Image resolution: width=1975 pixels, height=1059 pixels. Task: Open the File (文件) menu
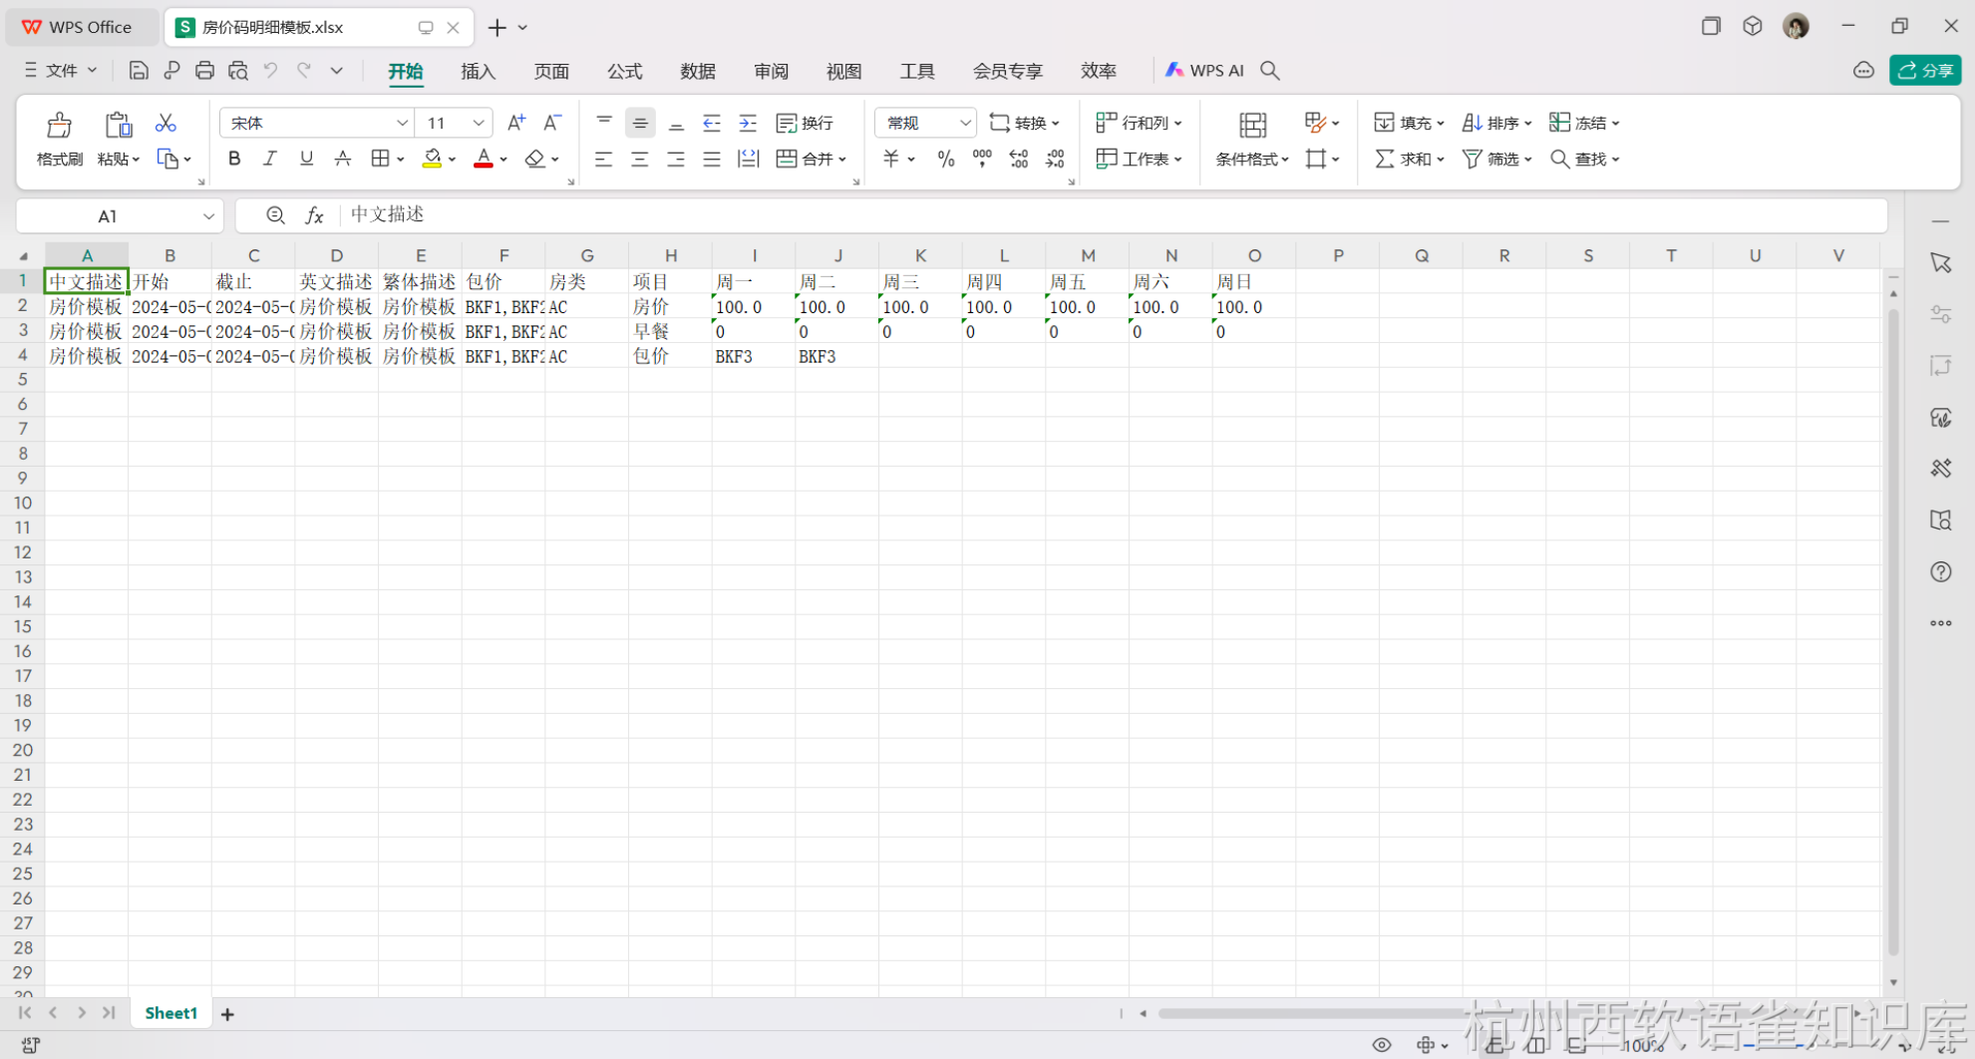pos(61,71)
